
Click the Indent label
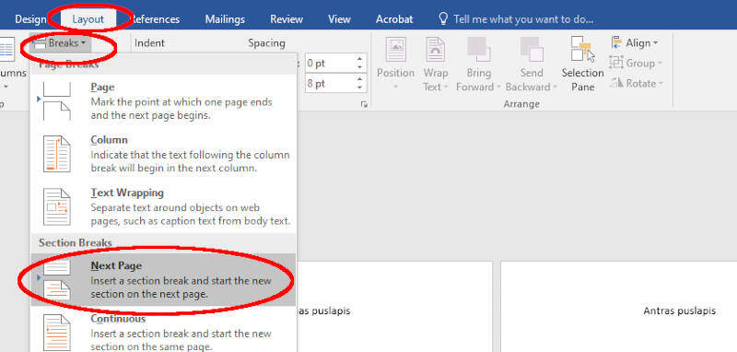(149, 42)
